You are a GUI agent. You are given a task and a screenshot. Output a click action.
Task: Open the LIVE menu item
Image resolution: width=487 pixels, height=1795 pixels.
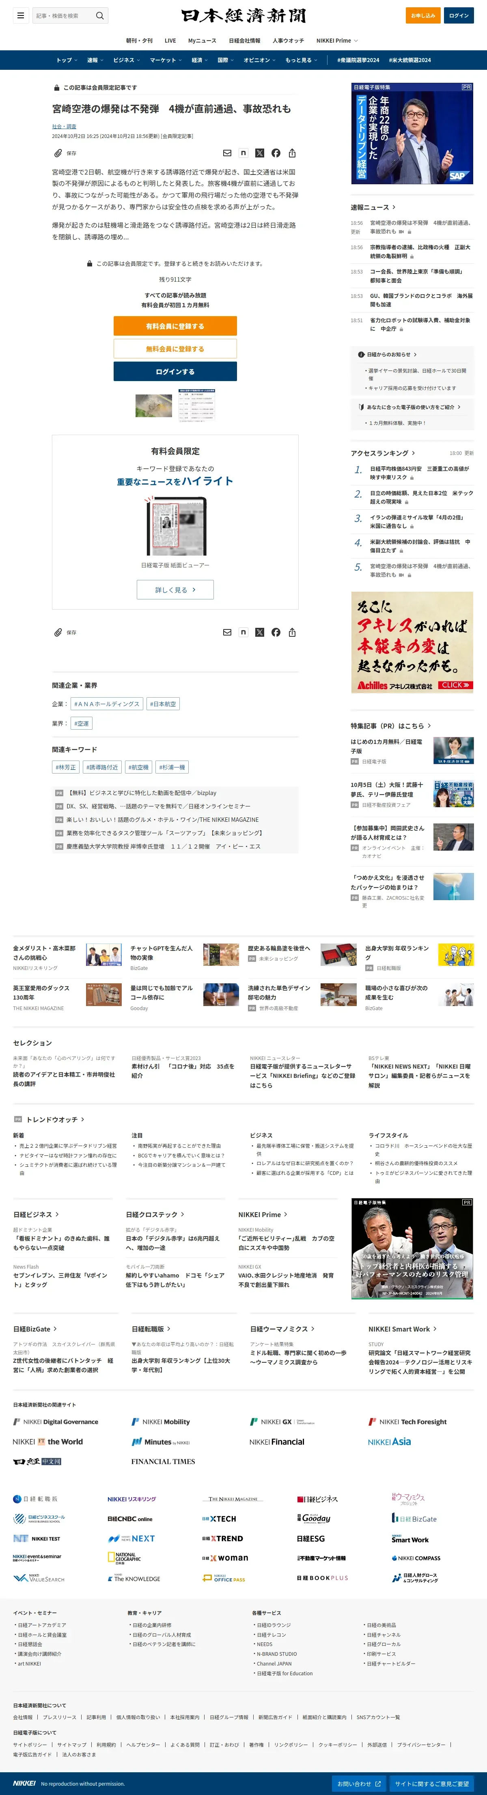click(170, 41)
